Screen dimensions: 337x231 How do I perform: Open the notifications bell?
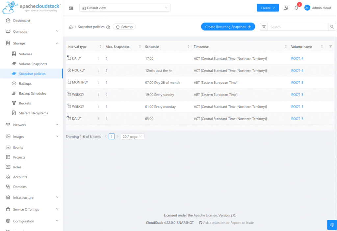pyautogui.click(x=296, y=8)
